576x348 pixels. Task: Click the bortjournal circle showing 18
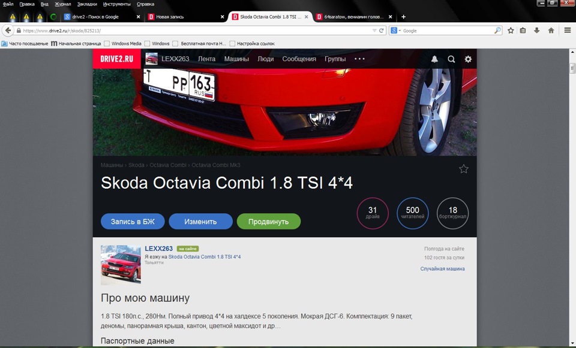point(453,213)
